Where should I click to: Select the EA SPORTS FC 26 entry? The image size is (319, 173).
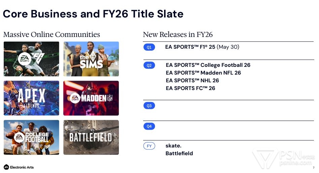coord(190,88)
